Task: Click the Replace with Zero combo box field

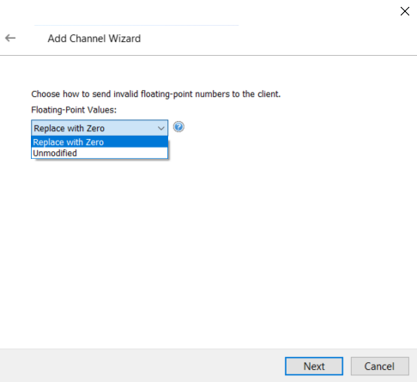Action: click(x=100, y=128)
